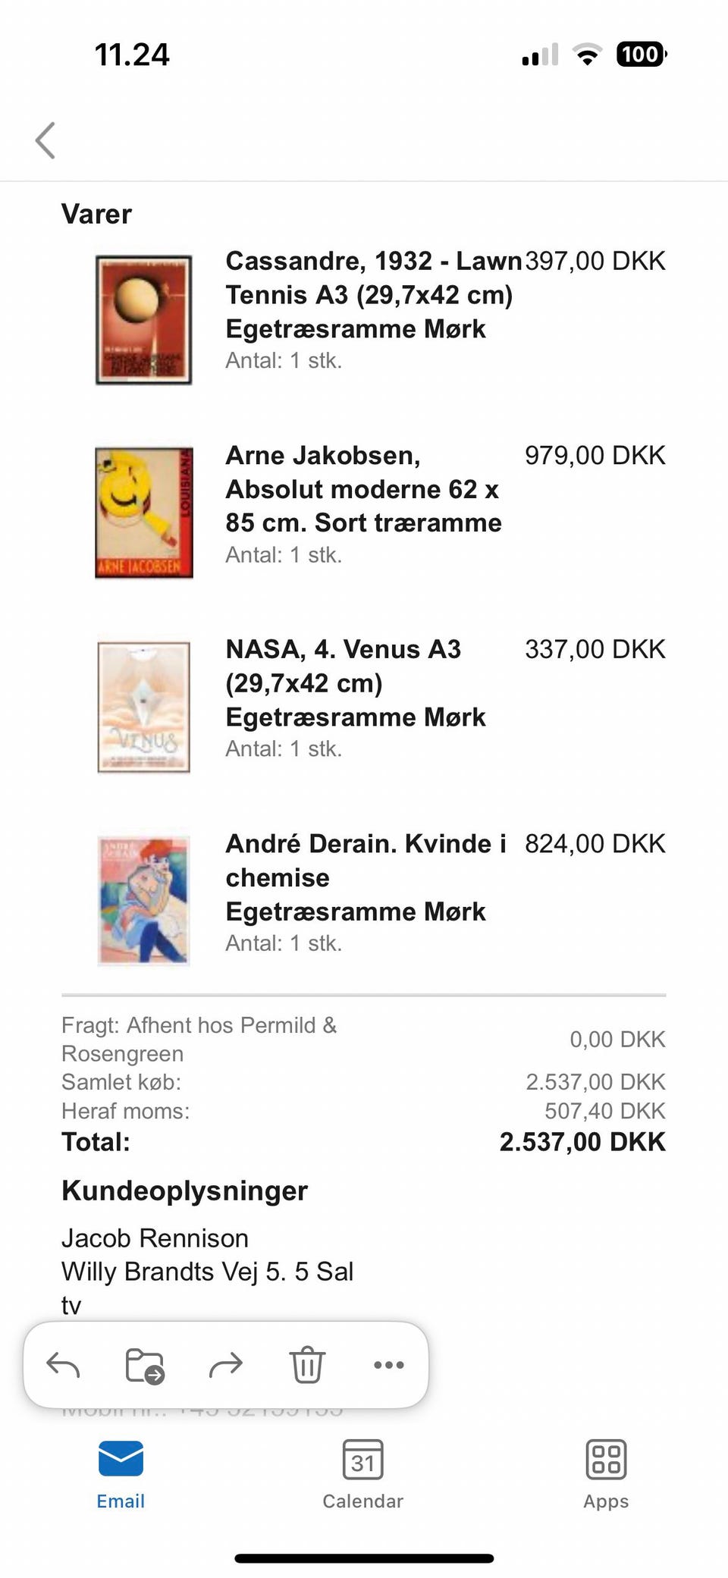Select Arne Jakobsen, Absolut moderne item title
The height and width of the screenshot is (1578, 728).
pos(363,489)
